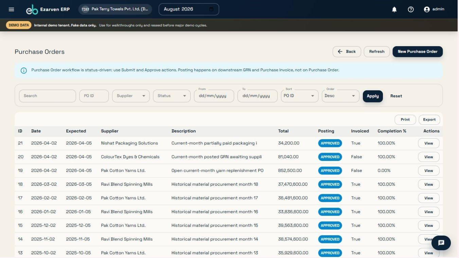The width and height of the screenshot is (459, 258).
Task: Click total 81,040.00 cell
Action: tap(288, 157)
